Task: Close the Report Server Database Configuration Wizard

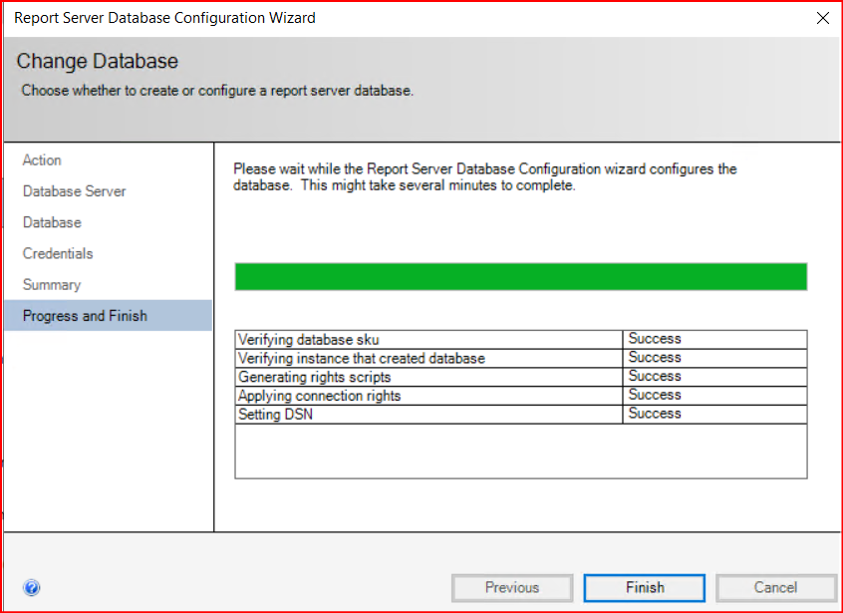Action: pyautogui.click(x=822, y=18)
